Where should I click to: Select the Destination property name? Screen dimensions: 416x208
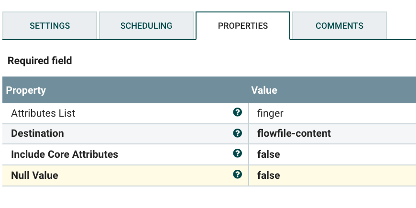click(x=37, y=133)
